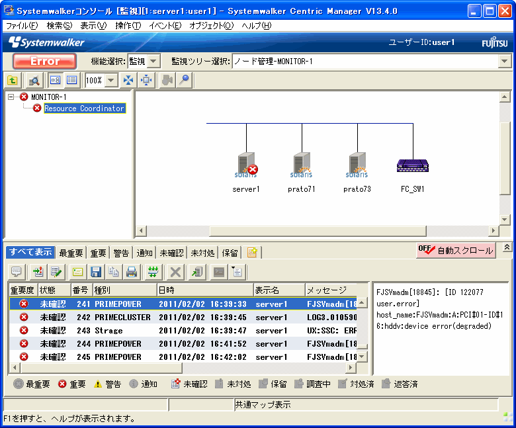The width and height of the screenshot is (516, 428).
Task: Click the green arrow export icon
Action: point(197,272)
